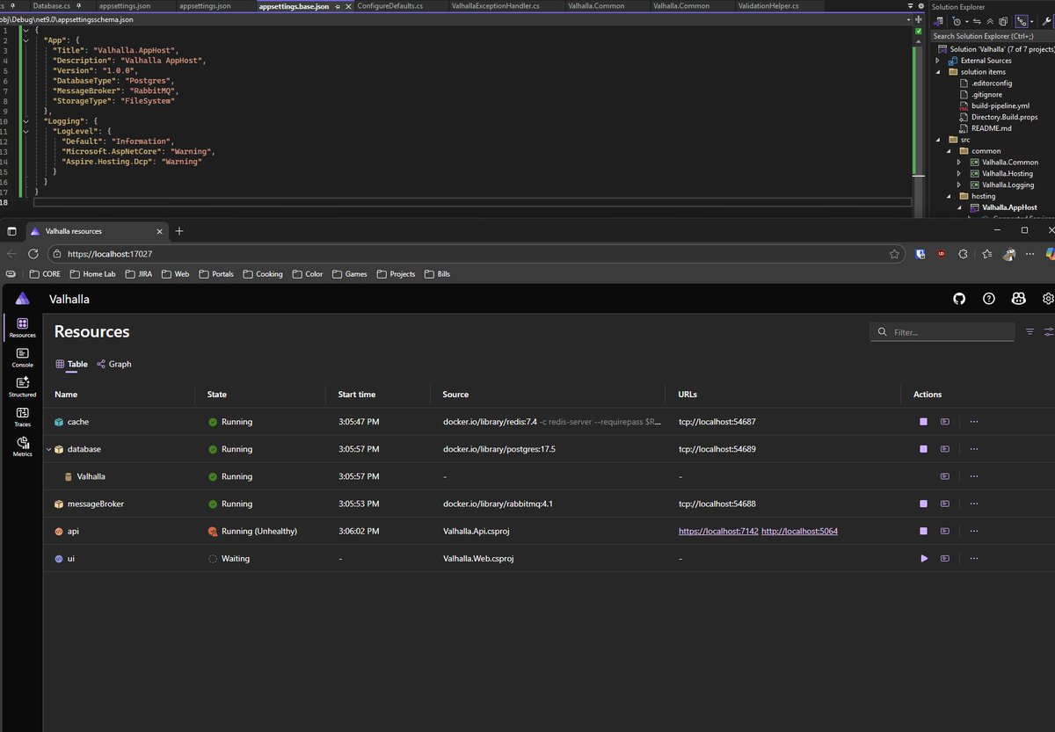Sort resources by State column
This screenshot has height=732, width=1055.
click(216, 395)
